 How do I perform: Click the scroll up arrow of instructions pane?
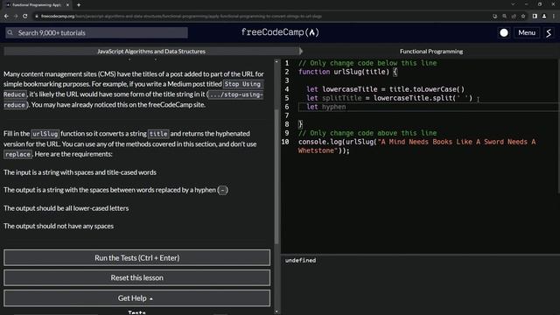(x=276, y=62)
